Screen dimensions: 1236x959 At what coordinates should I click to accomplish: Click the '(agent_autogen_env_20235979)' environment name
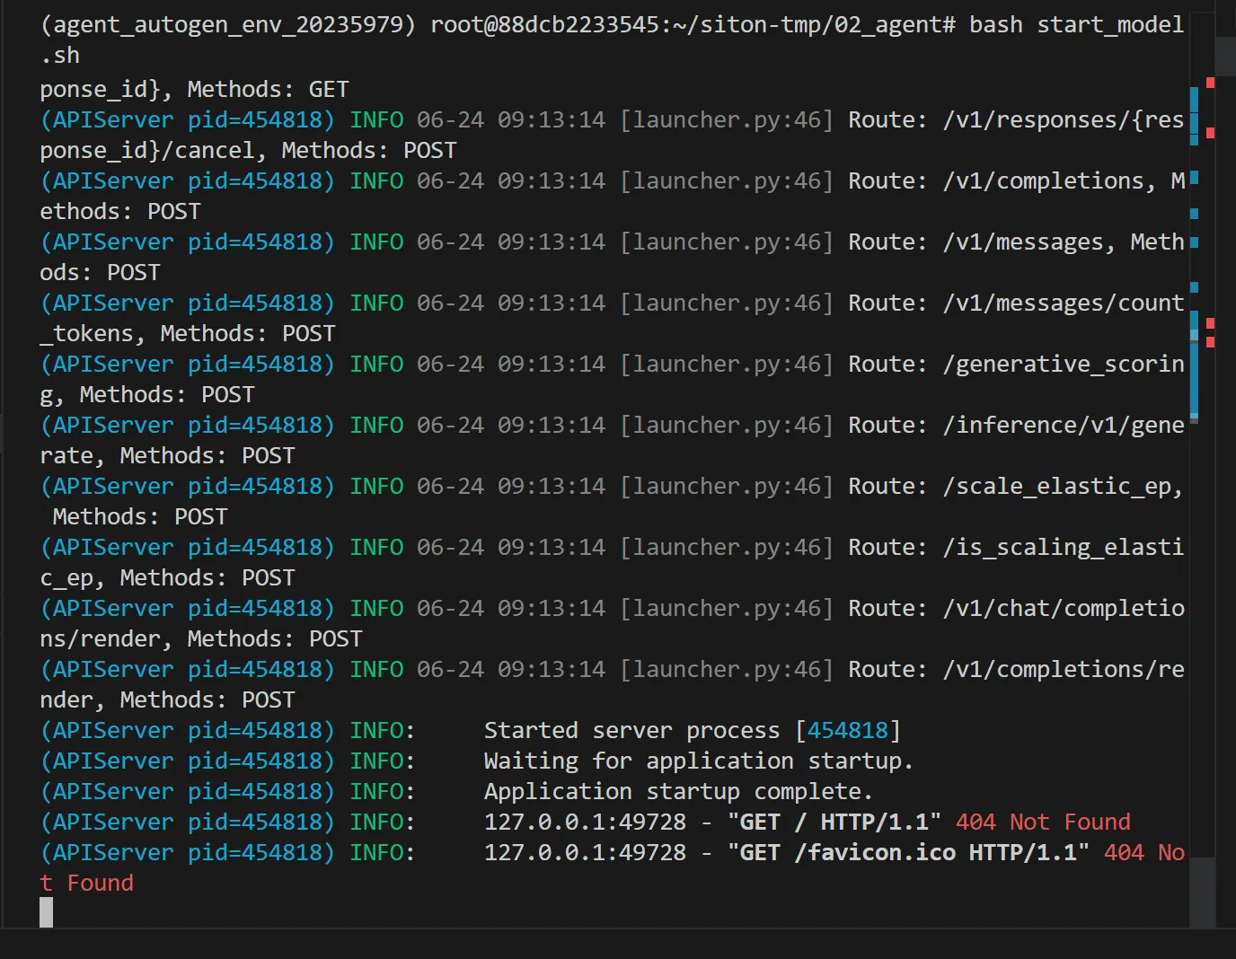pos(228,24)
